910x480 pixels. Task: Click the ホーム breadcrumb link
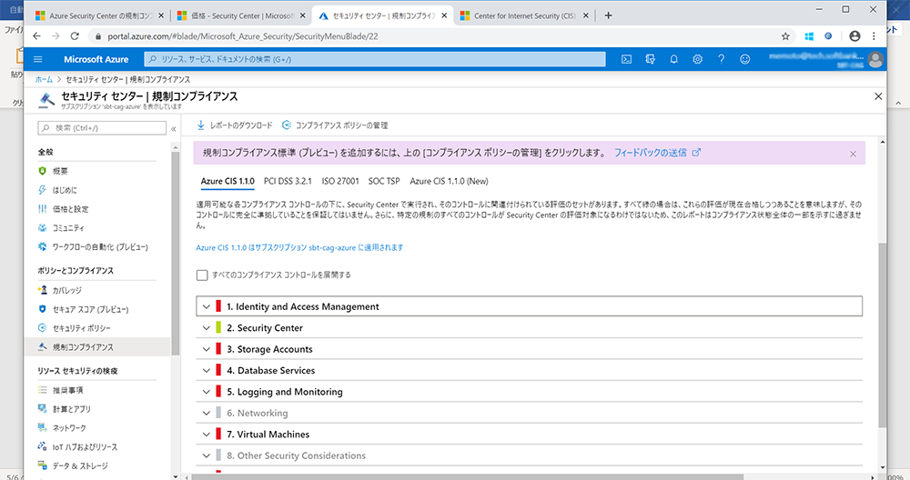pyautogui.click(x=44, y=79)
